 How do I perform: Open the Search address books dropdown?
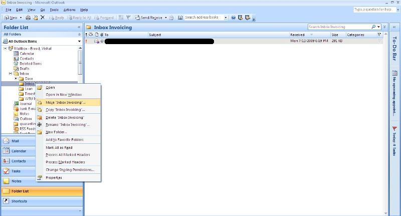226,18
